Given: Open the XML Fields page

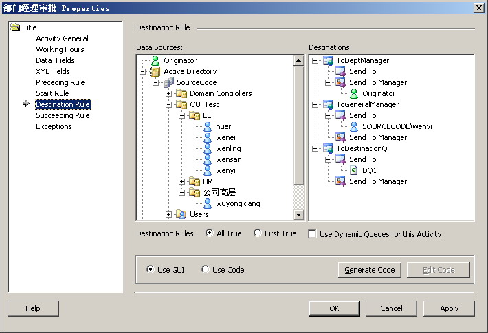Looking at the screenshot, I should coord(53,71).
